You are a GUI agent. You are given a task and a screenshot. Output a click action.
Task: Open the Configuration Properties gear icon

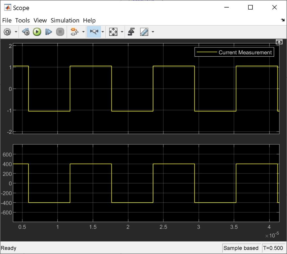point(7,32)
